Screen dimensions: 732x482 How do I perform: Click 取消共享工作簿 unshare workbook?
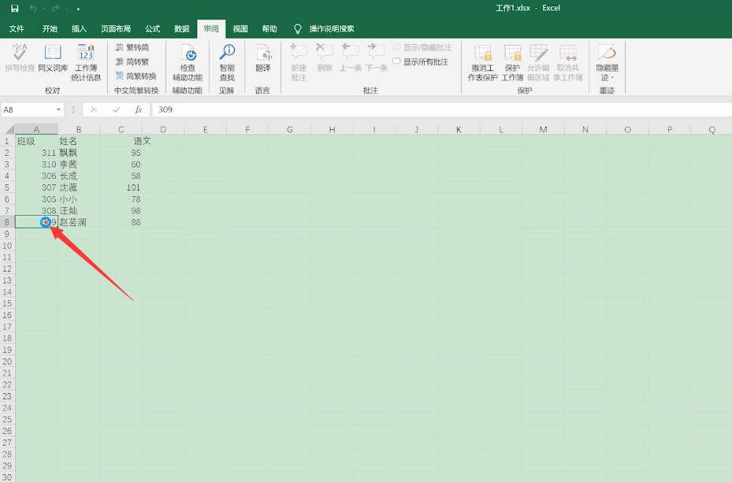tap(568, 62)
